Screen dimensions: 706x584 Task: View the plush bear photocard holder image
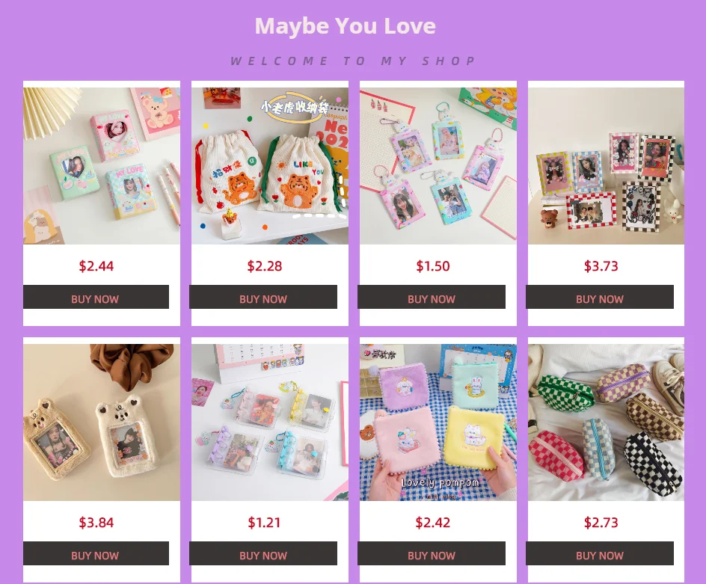[x=101, y=422]
